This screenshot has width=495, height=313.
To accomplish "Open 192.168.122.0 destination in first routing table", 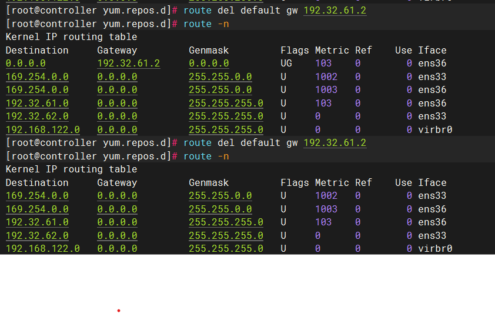I will click(x=42, y=129).
